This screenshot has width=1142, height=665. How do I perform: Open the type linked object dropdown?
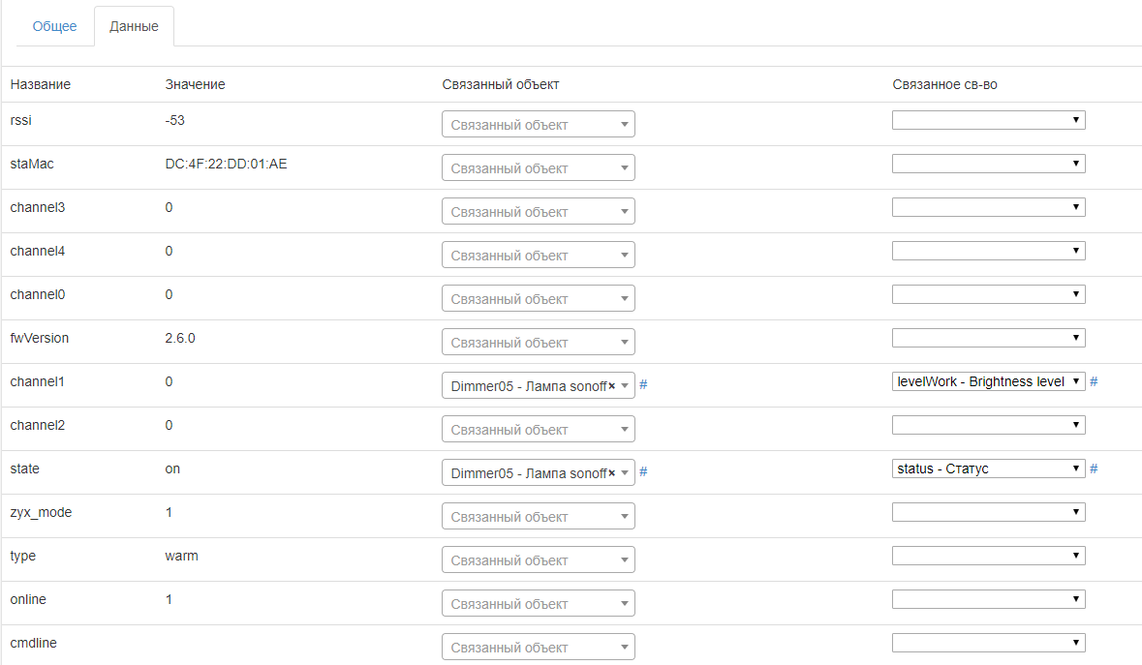[x=538, y=560]
